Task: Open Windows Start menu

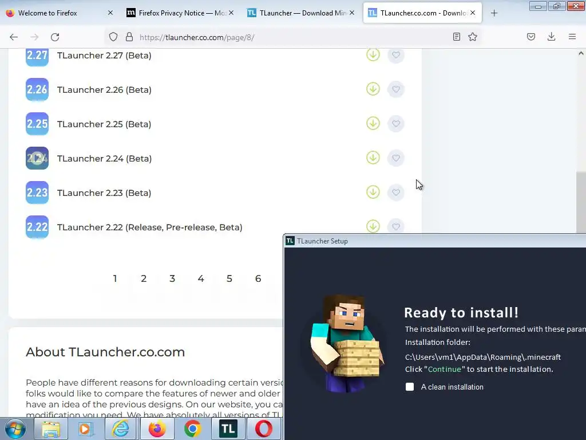Action: coord(15,429)
